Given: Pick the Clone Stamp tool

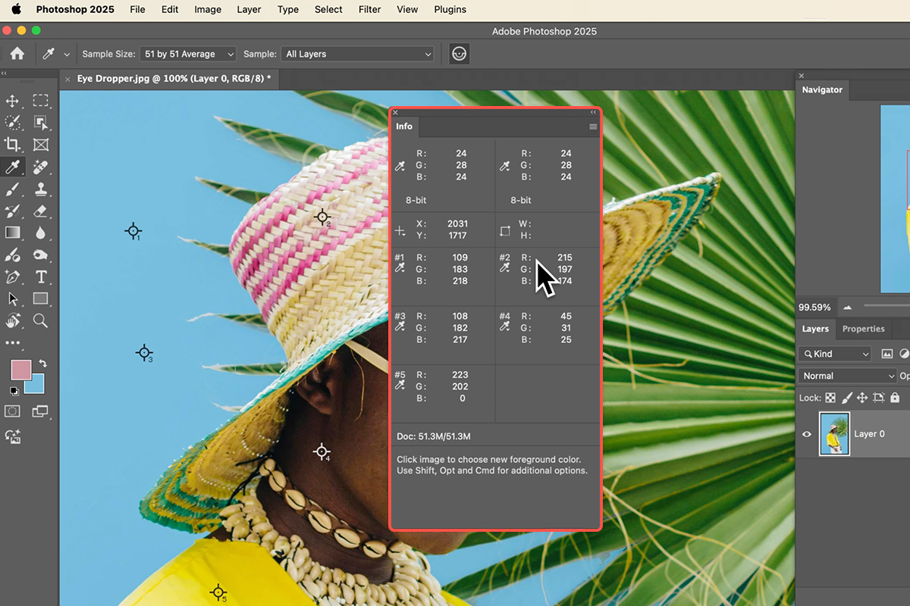Looking at the screenshot, I should pos(41,189).
